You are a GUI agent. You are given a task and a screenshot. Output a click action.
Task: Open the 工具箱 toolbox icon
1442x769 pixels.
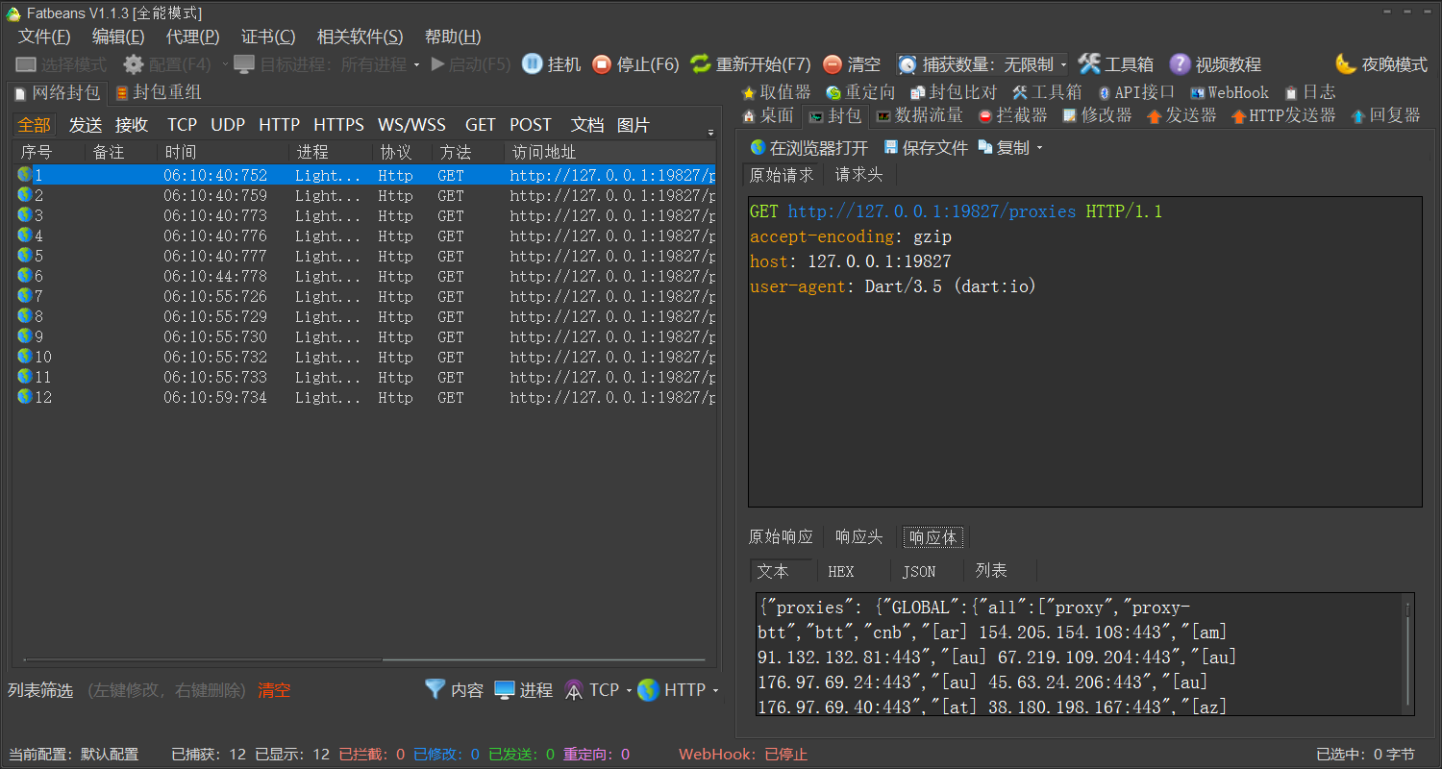click(x=1115, y=63)
